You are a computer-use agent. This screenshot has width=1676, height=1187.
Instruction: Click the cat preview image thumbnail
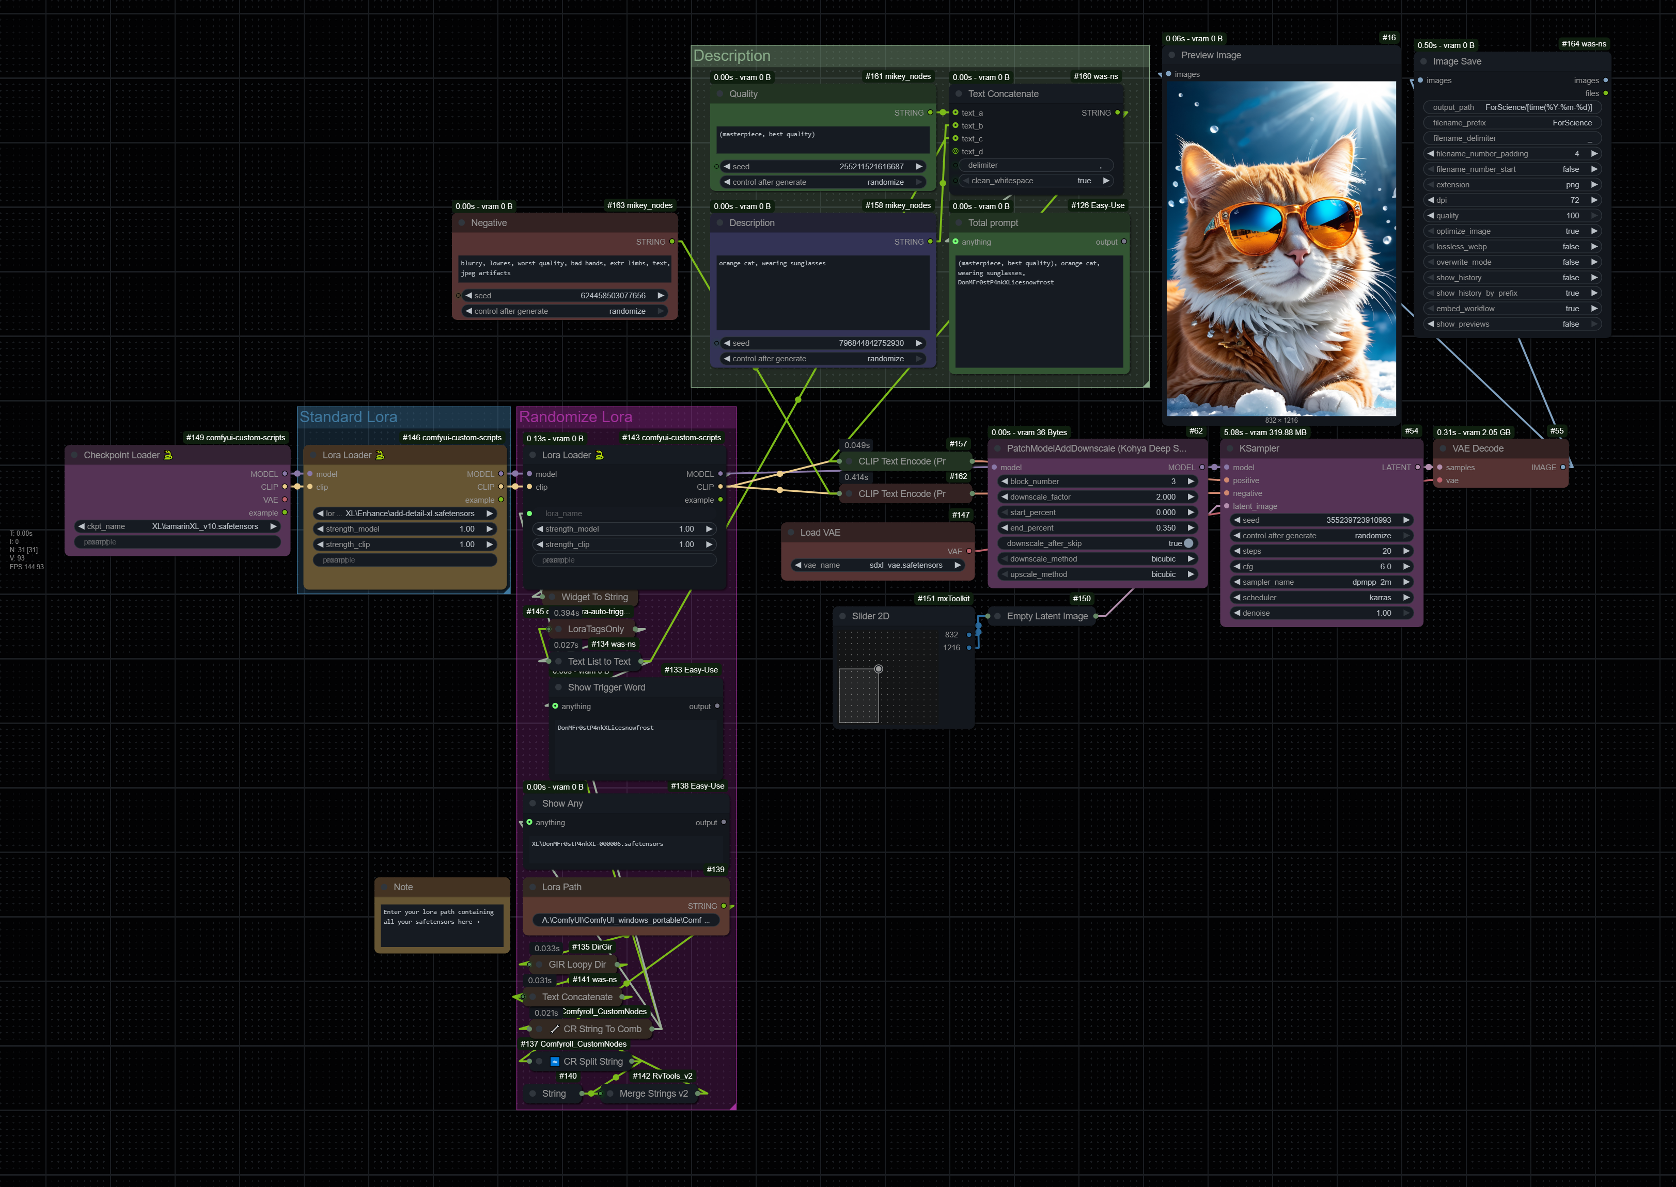point(1281,249)
